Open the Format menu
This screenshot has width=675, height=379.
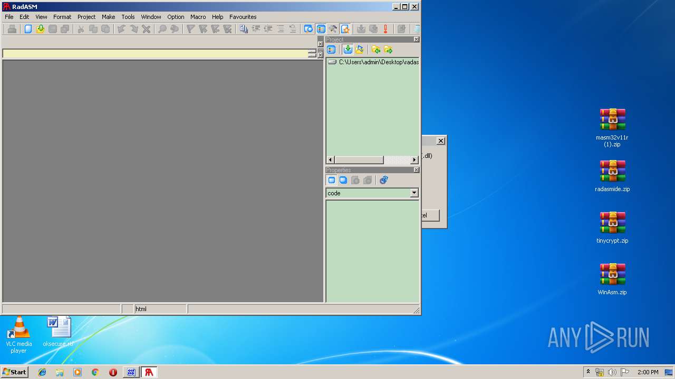pos(62,17)
